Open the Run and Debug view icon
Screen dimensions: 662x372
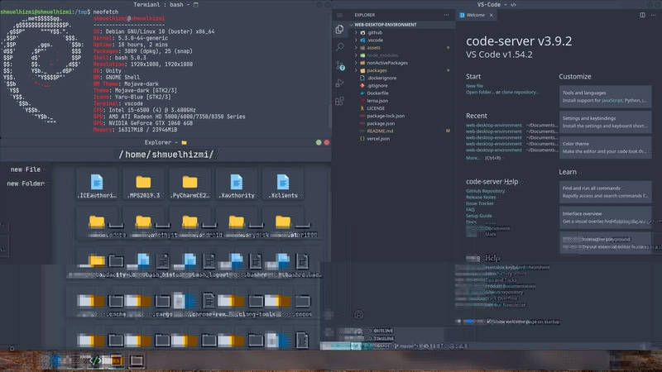tap(339, 83)
